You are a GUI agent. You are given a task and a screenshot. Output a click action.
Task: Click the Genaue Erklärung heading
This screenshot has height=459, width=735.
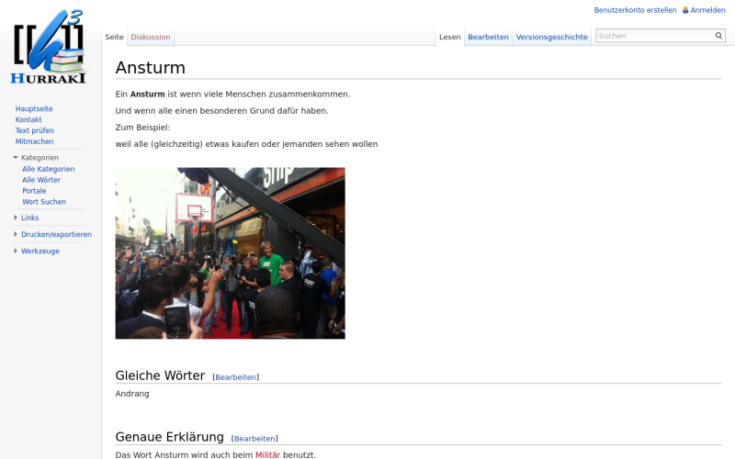coord(170,437)
